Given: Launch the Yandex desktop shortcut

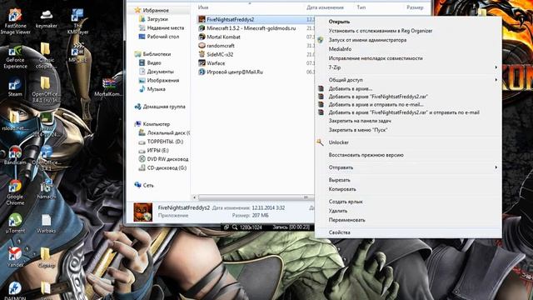Looking at the screenshot, I should [x=15, y=257].
